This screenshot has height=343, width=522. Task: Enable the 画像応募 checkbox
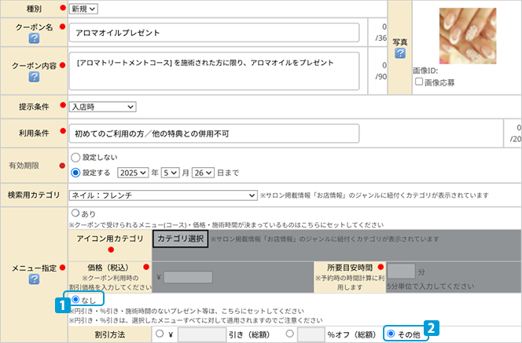tap(418, 82)
